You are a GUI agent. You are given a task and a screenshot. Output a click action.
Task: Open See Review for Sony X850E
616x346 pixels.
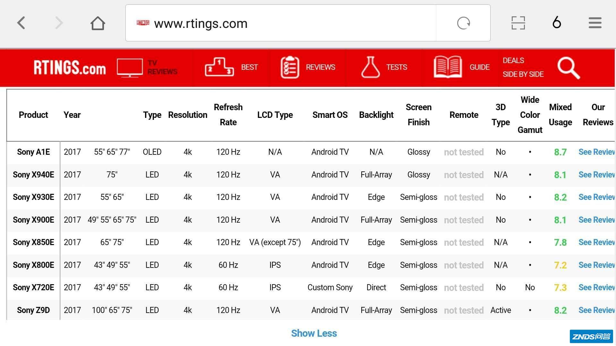(x=596, y=243)
